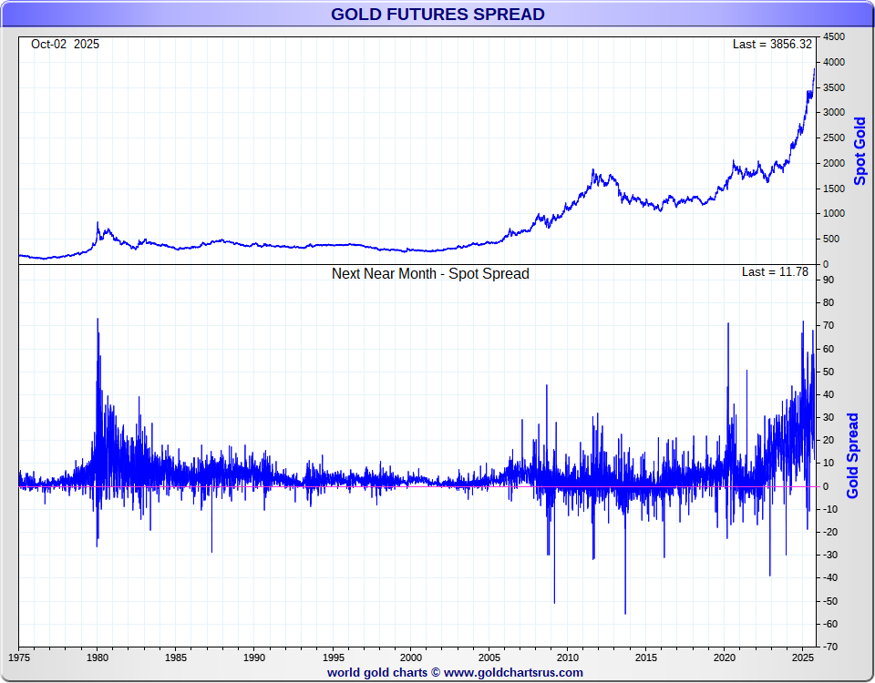Click the 2025 marker on the time axis
Viewport: 875px width, 683px height.
tap(803, 657)
